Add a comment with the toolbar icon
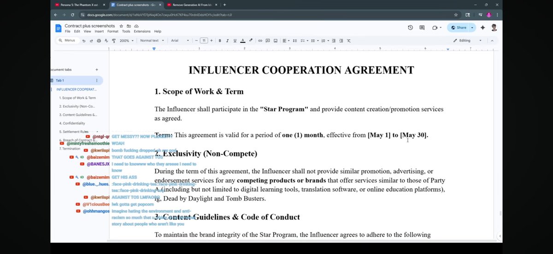The height and width of the screenshot is (254, 553). [x=268, y=40]
